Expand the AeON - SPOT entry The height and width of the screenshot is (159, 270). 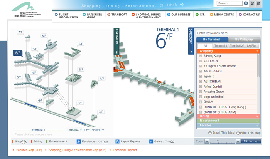point(201,71)
